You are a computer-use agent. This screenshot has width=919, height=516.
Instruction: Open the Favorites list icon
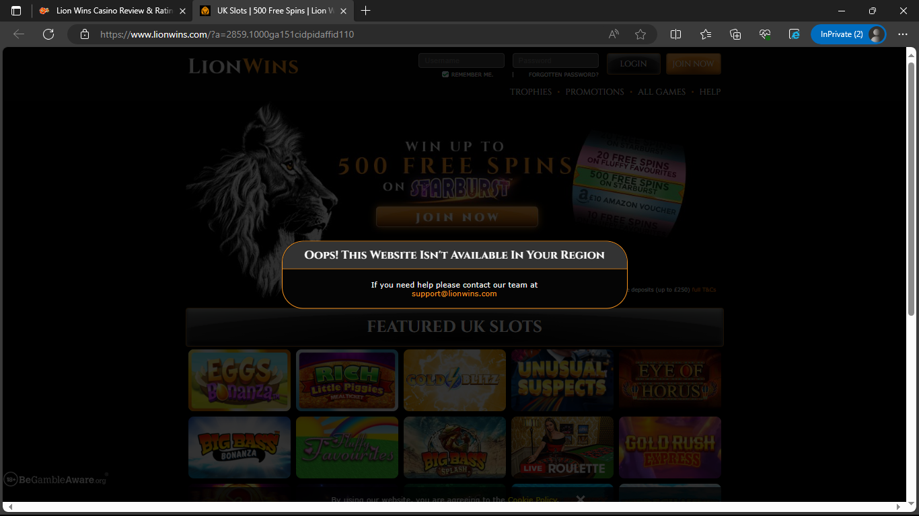pyautogui.click(x=706, y=34)
